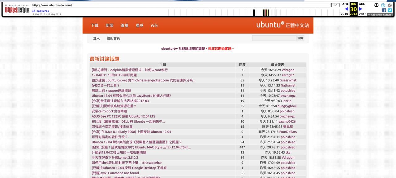Click inside the Wayback URL input field
The width and height of the screenshot is (396, 178).
coord(181,5)
